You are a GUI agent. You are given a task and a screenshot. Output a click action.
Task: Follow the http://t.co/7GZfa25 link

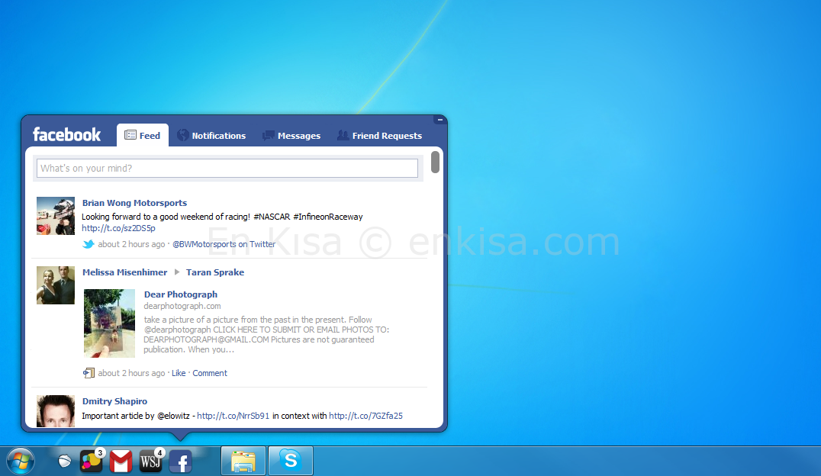pyautogui.click(x=365, y=416)
